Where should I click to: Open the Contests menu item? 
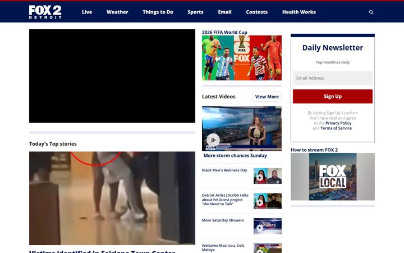coord(256,12)
